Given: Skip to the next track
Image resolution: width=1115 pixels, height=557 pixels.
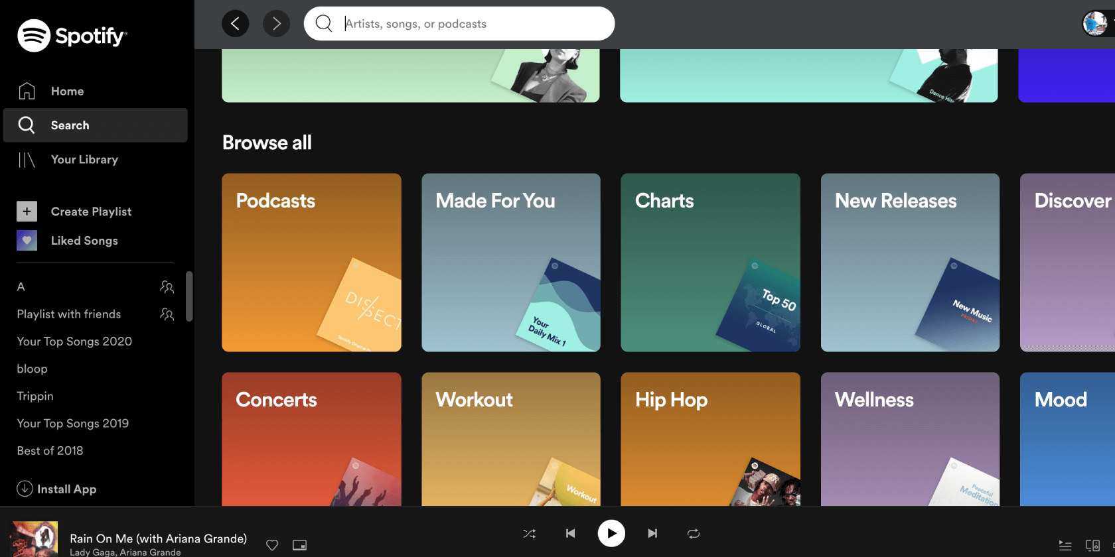Looking at the screenshot, I should [652, 533].
